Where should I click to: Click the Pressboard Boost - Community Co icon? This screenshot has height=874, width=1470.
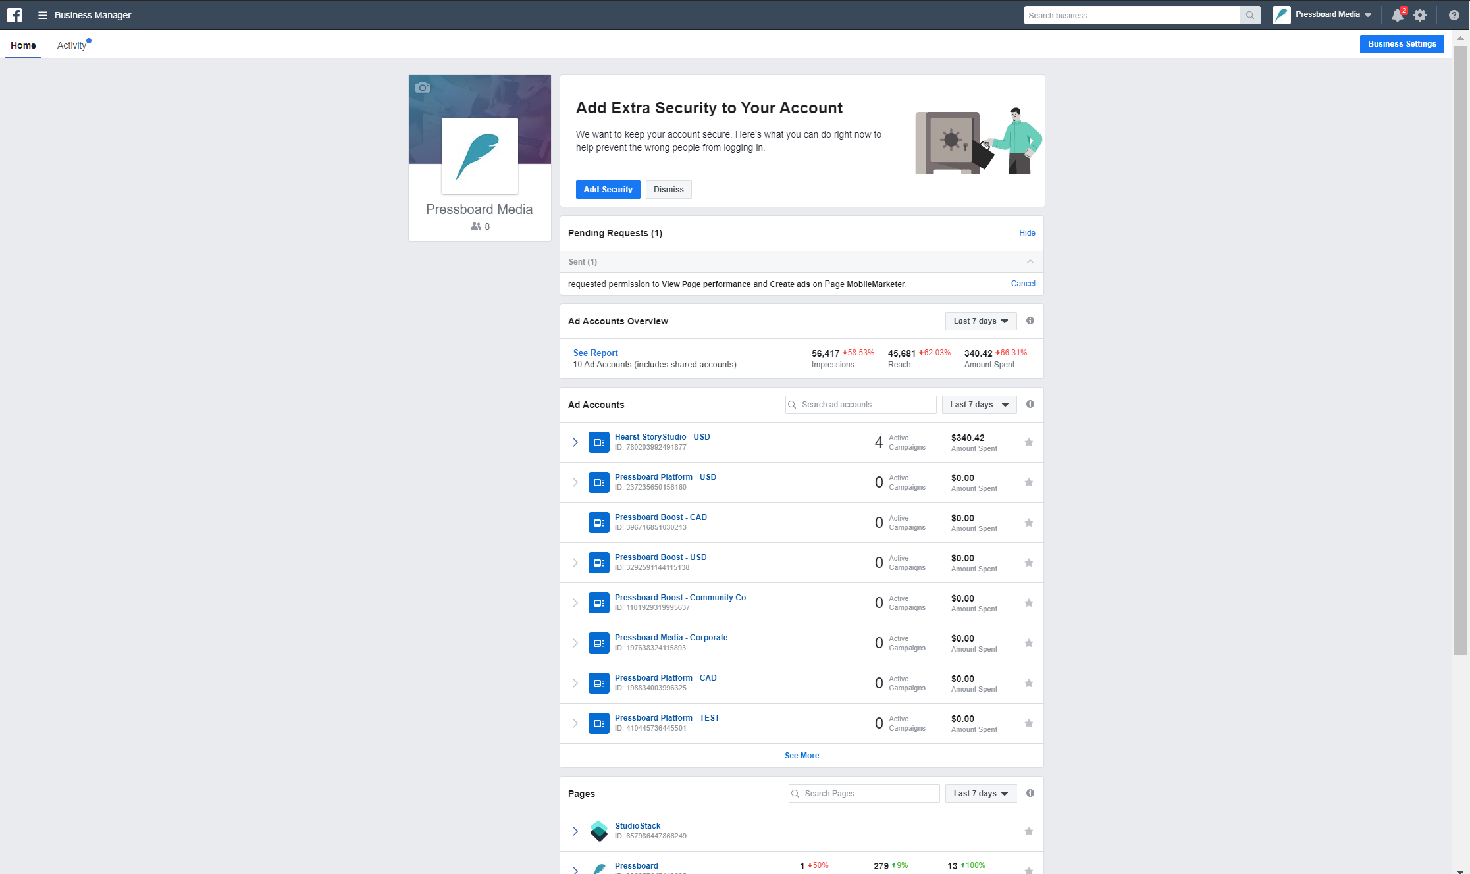598,603
